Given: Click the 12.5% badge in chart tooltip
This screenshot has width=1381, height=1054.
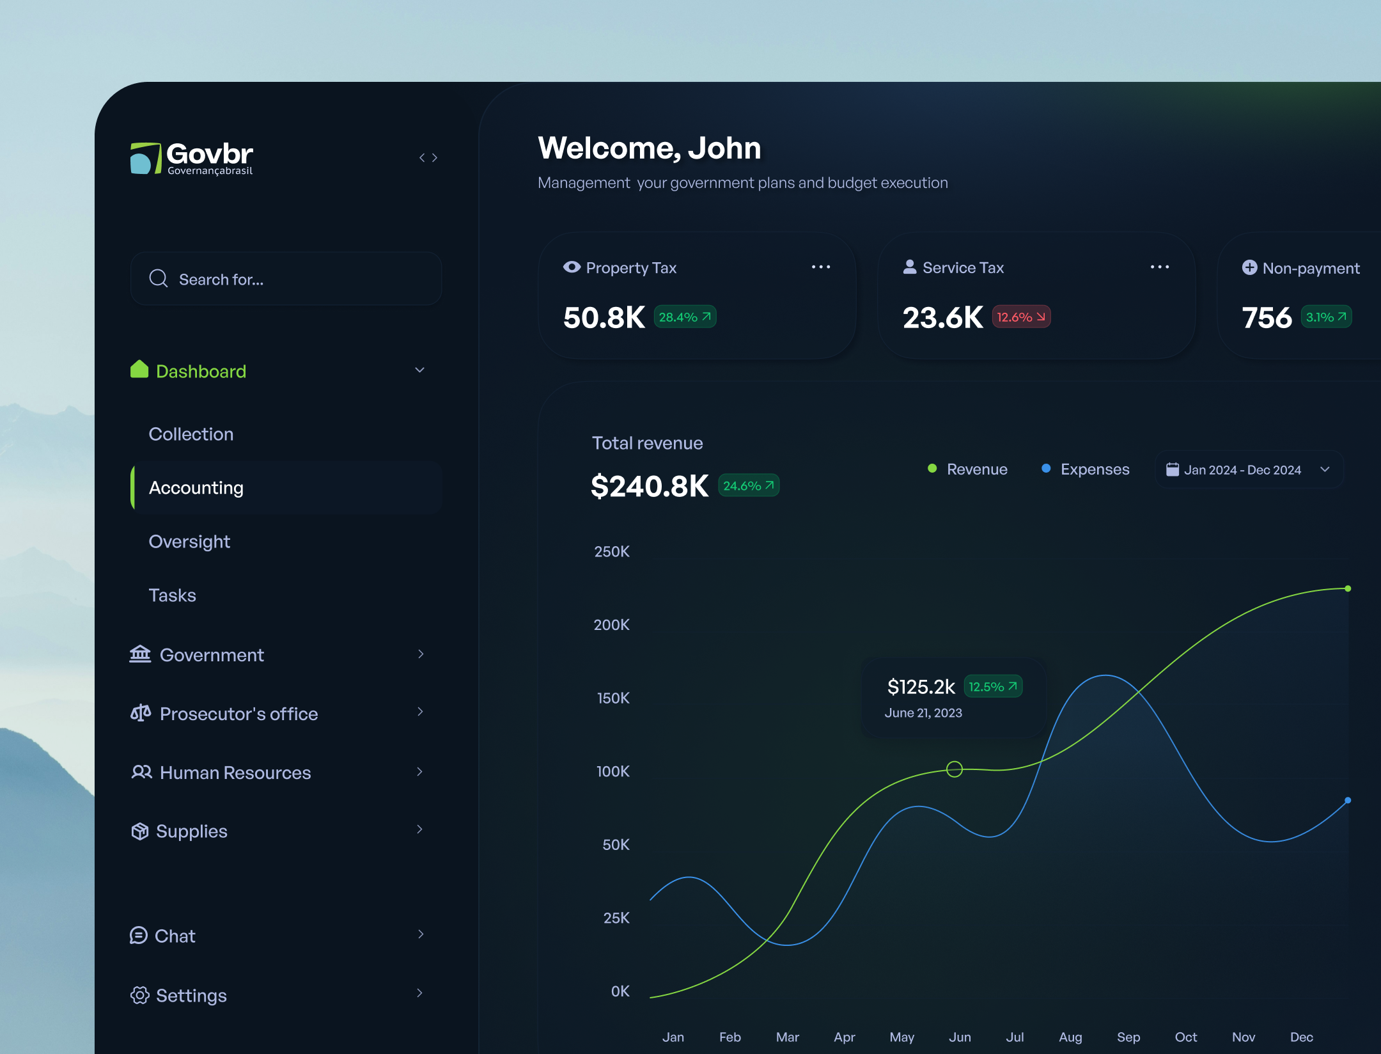Looking at the screenshot, I should (x=993, y=686).
